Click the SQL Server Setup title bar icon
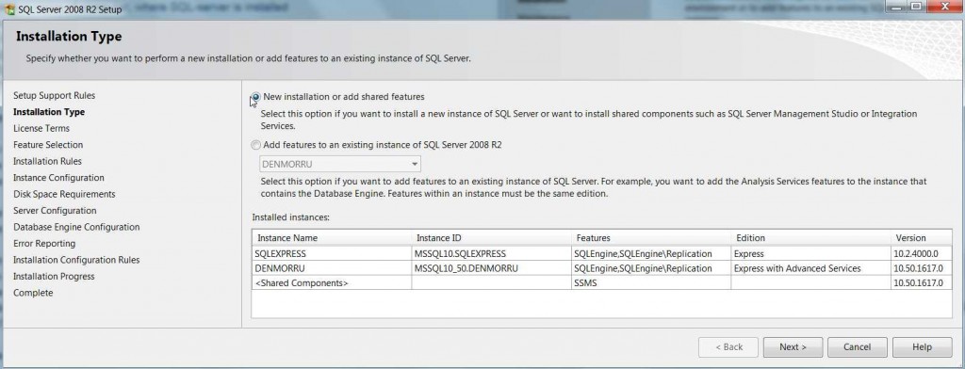Viewport: 965px width, 369px height. 9,9
